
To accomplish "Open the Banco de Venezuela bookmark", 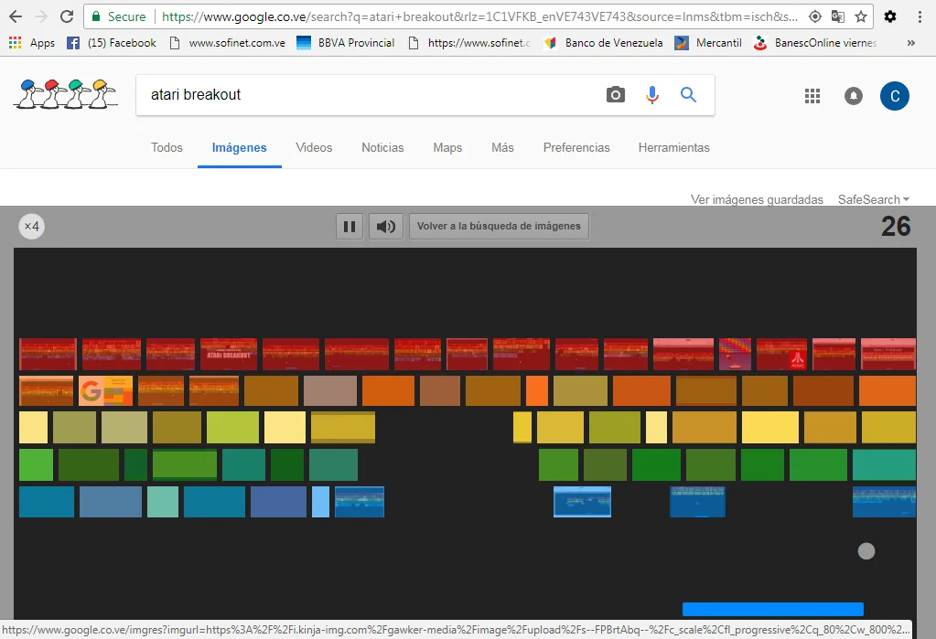I will (604, 43).
